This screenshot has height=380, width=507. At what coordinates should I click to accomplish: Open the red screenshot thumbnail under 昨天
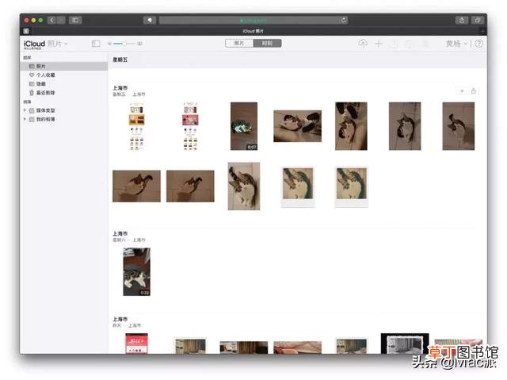pos(136,344)
